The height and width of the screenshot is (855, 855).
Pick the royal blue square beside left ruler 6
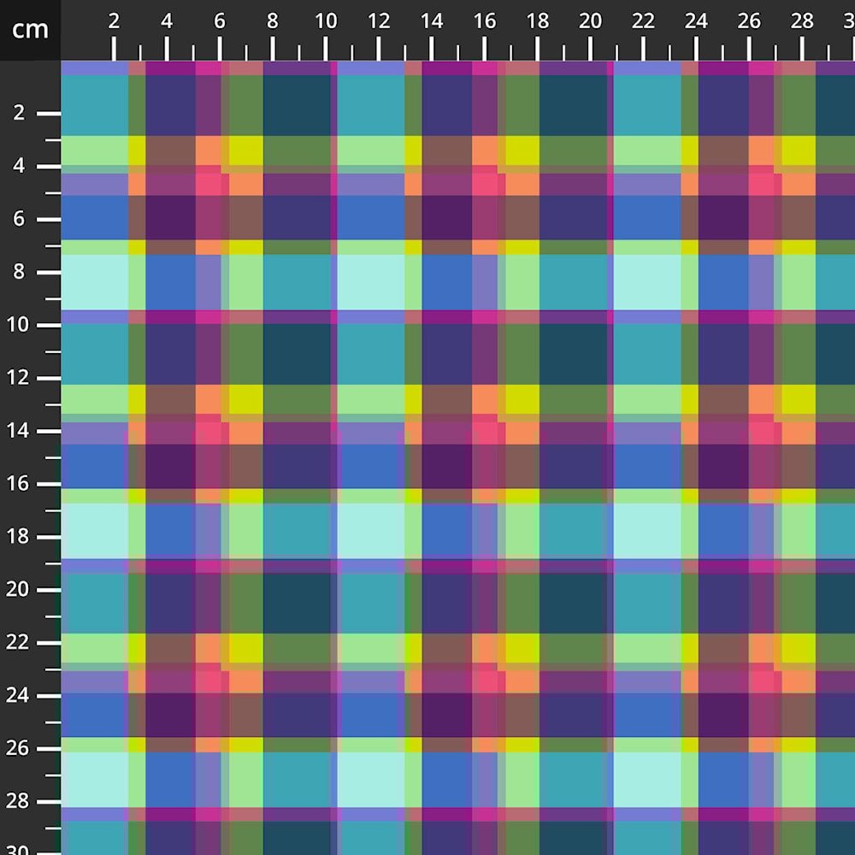[94, 217]
